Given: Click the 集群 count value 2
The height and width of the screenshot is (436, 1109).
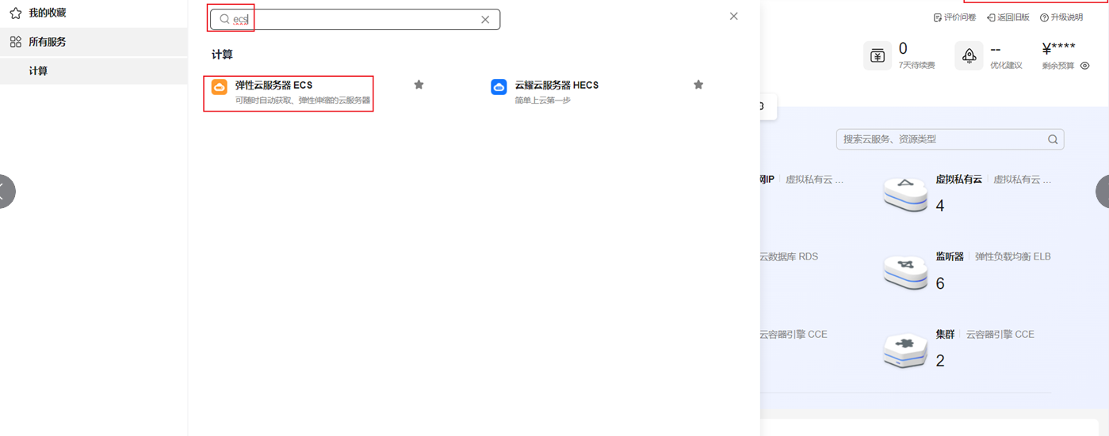Looking at the screenshot, I should (x=940, y=361).
